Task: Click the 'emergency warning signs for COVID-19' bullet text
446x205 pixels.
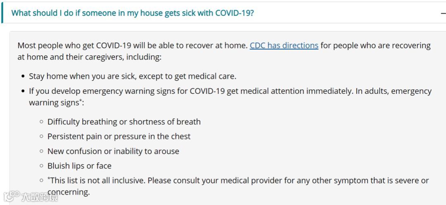Action: (230, 97)
